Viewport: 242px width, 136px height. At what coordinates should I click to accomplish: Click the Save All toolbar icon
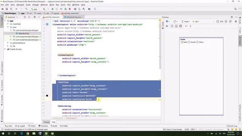point(7,9)
